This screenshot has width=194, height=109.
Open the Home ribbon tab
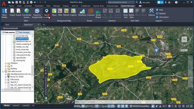click(12, 6)
